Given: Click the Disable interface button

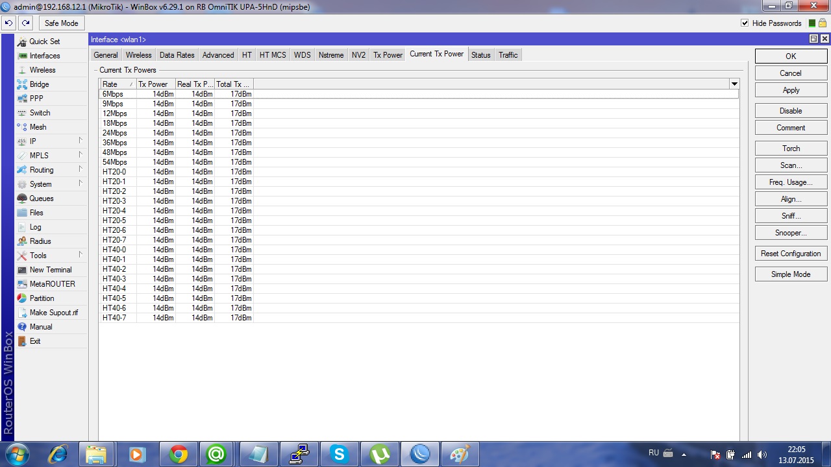Looking at the screenshot, I should click(x=791, y=111).
